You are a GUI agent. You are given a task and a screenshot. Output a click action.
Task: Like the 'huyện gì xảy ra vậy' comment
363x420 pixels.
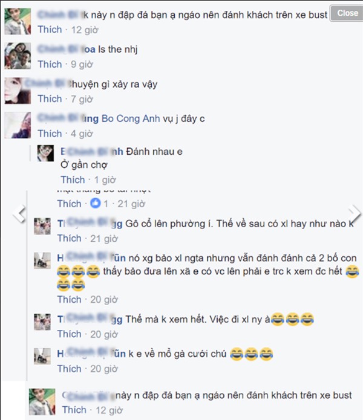click(x=50, y=99)
